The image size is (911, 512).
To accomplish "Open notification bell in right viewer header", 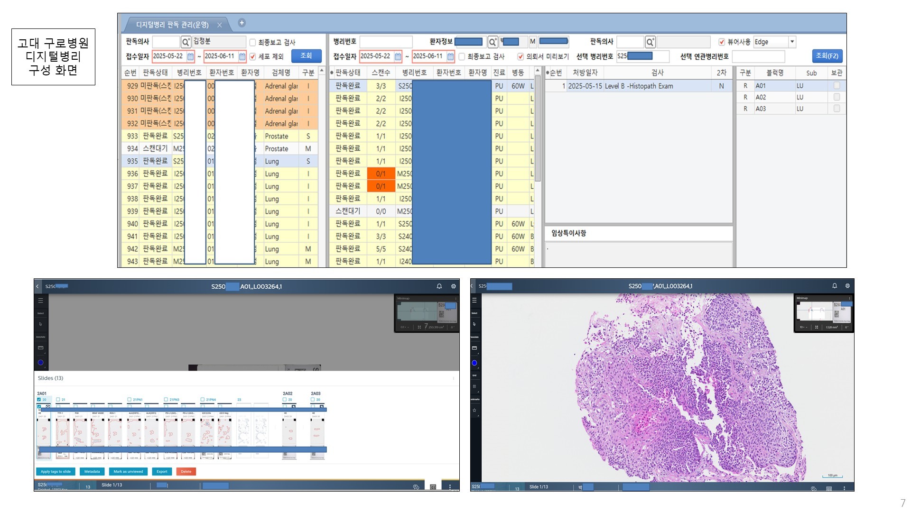I will pos(835,286).
